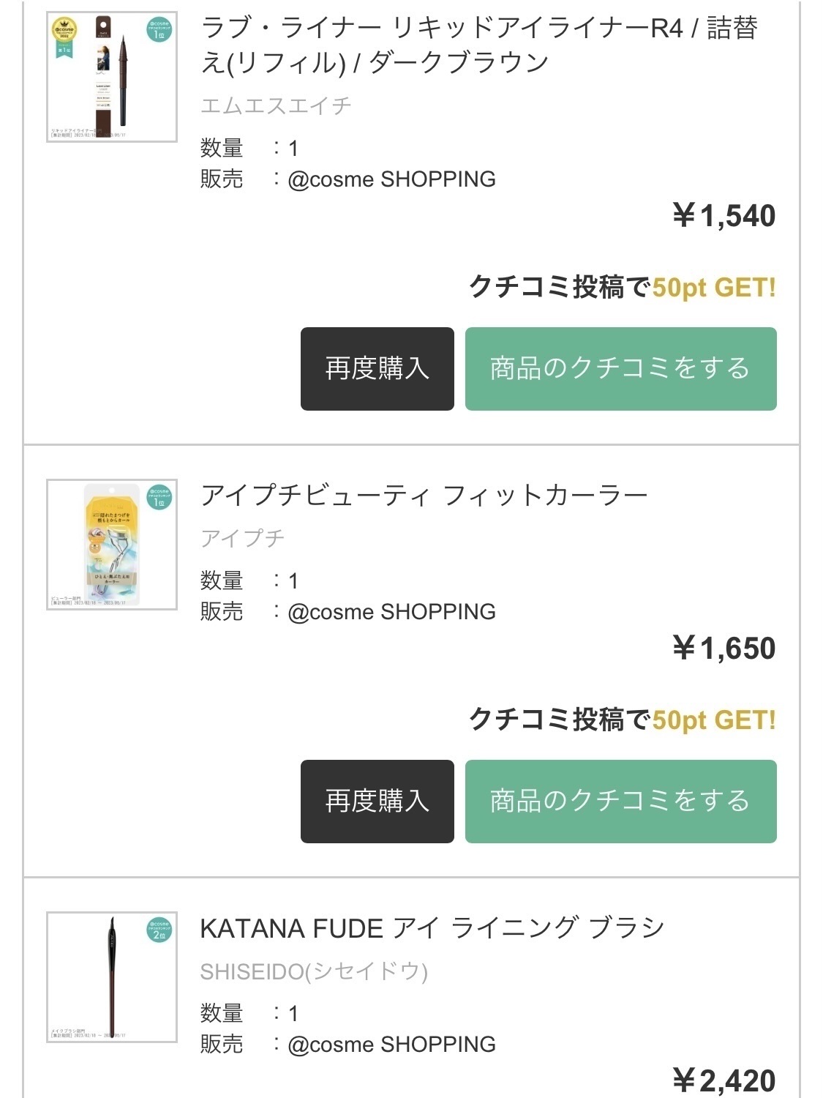Open KATANA FUDE アイ ライニング ブラシ title
The image size is (823, 1098).
click(x=432, y=928)
